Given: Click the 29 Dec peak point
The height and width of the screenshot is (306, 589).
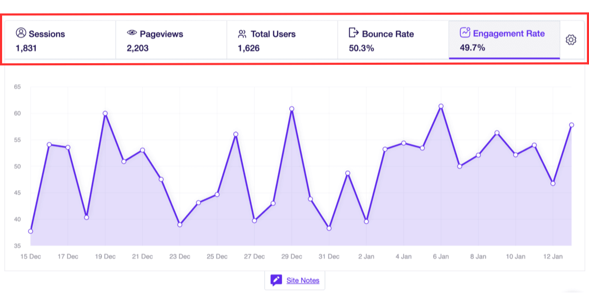Looking at the screenshot, I should [292, 108].
